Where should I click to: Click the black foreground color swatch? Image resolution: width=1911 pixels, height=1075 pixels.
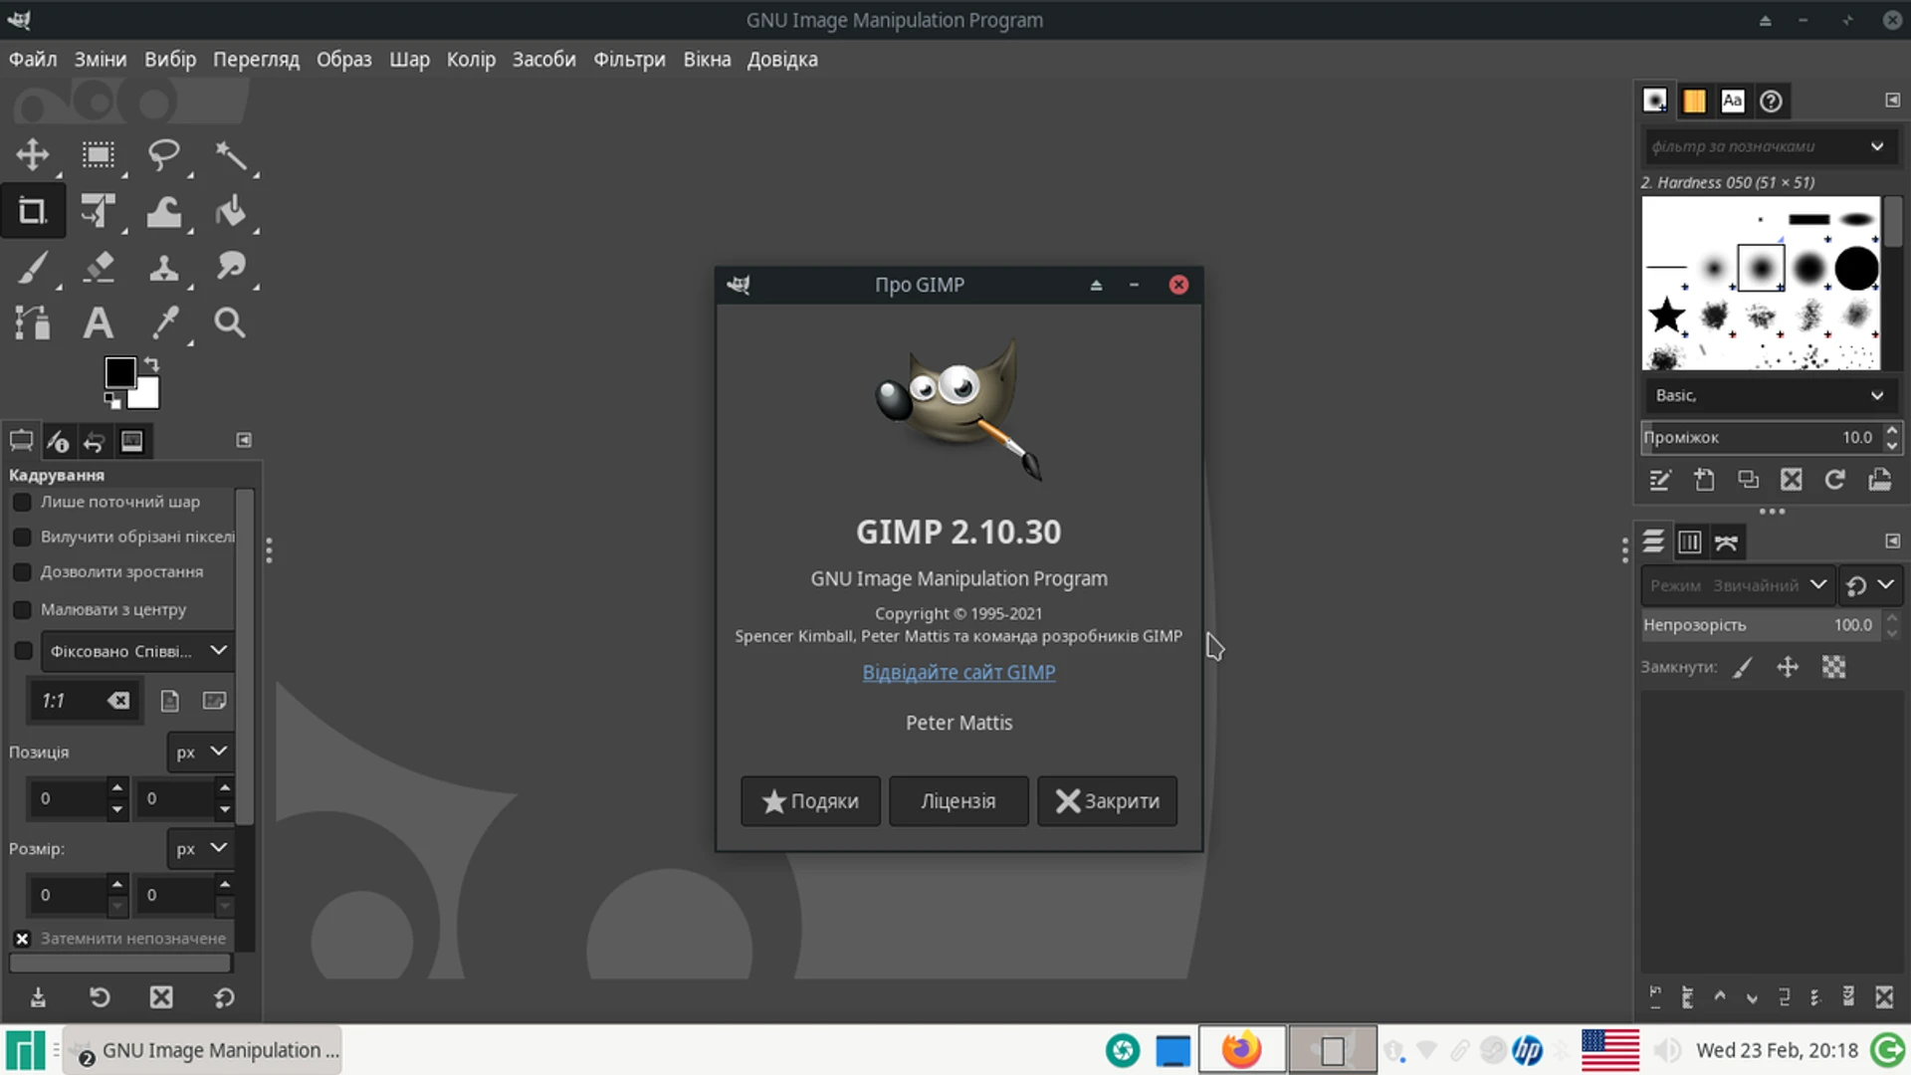(119, 372)
